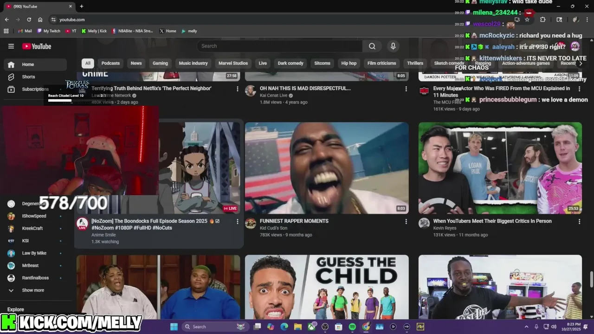Open Microsoft Edge from the taskbar
This screenshot has height=334, width=594.
(284, 327)
